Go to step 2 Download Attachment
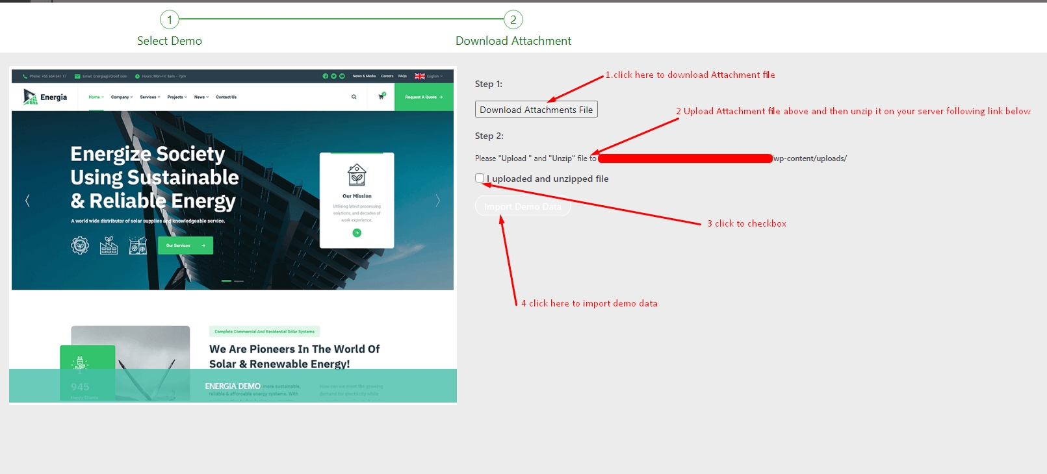The width and height of the screenshot is (1047, 474). [x=513, y=20]
